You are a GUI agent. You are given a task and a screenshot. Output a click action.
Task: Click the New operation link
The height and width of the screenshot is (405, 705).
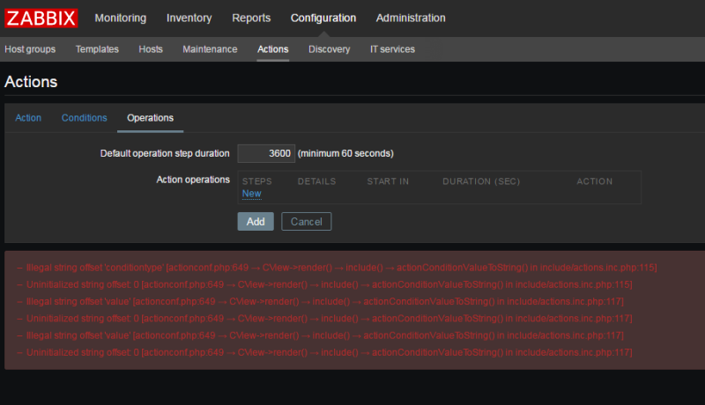(252, 194)
